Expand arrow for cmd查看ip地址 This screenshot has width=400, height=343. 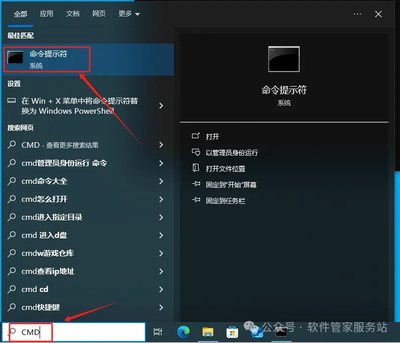pos(161,271)
